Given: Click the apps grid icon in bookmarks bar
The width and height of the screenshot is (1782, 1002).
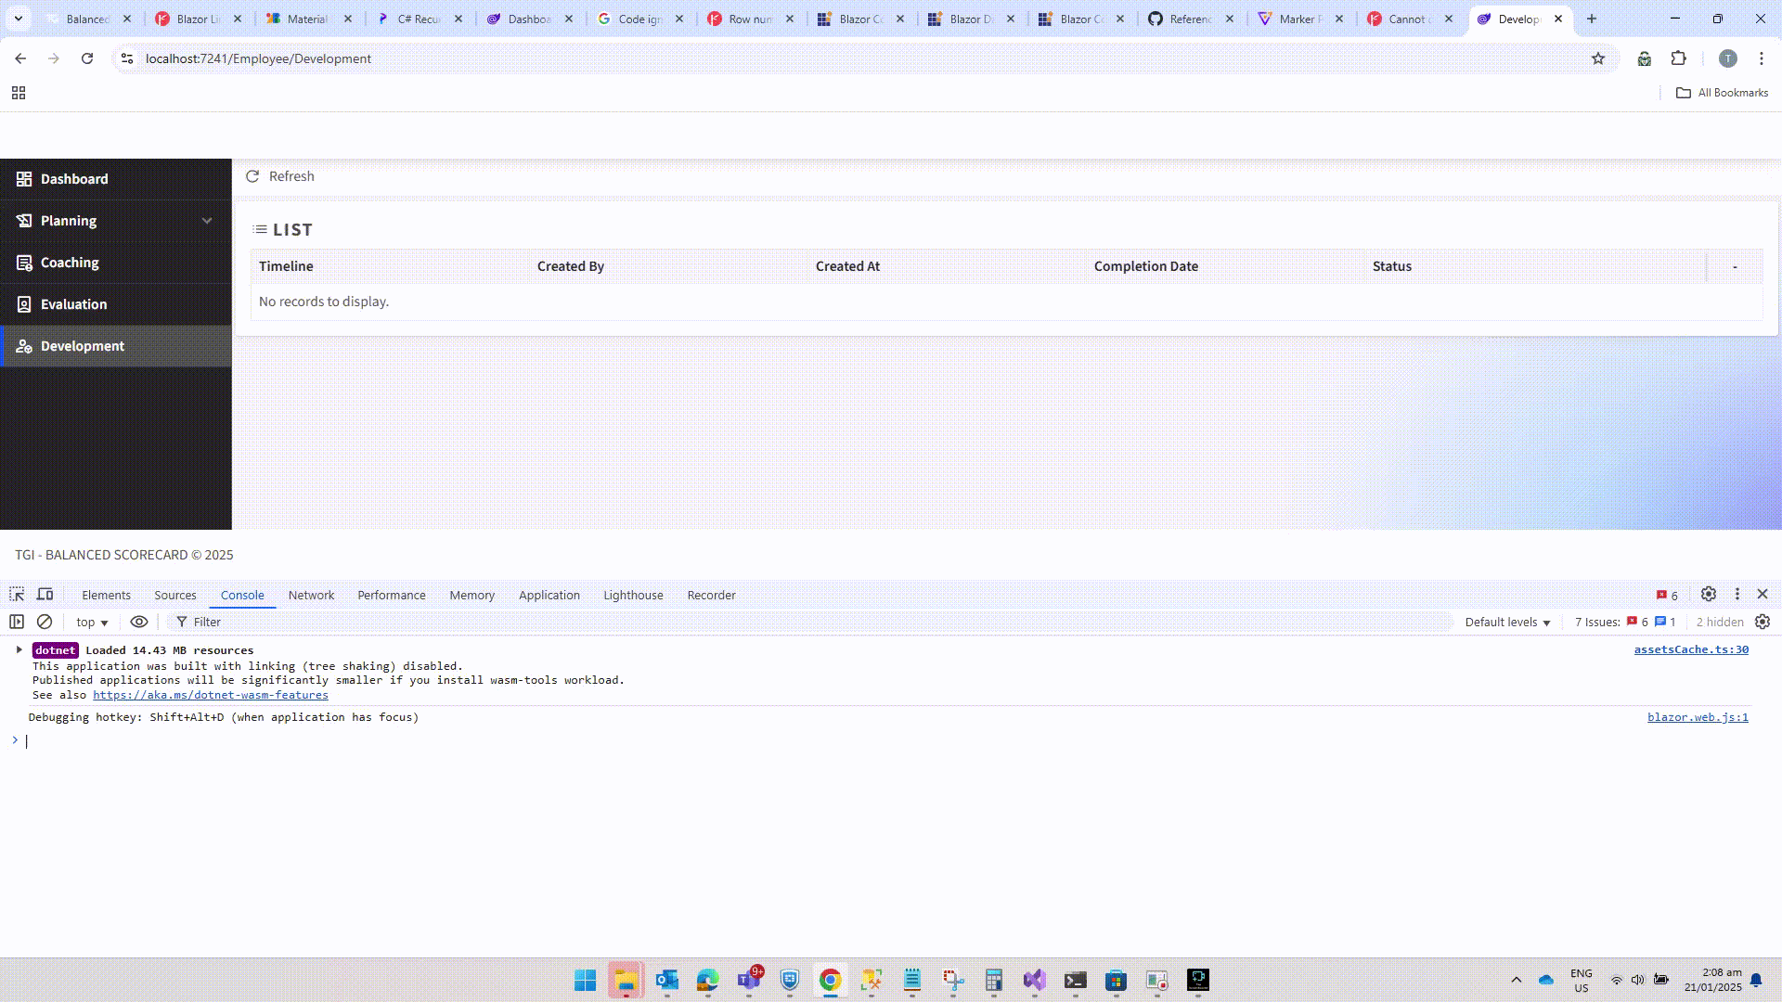Looking at the screenshot, I should tap(19, 93).
